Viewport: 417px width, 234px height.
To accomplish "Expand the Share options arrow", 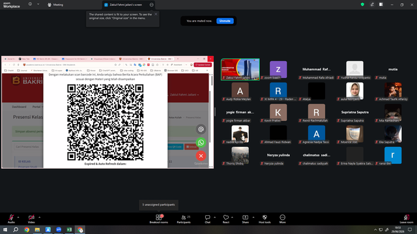I will pyautogui.click(x=253, y=217).
